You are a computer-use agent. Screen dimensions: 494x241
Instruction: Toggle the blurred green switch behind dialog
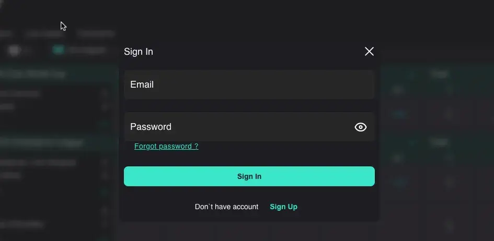(x=58, y=50)
